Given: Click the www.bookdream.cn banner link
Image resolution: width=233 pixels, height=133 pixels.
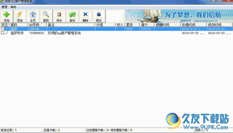Looking at the screenshot, I should click(206, 21).
